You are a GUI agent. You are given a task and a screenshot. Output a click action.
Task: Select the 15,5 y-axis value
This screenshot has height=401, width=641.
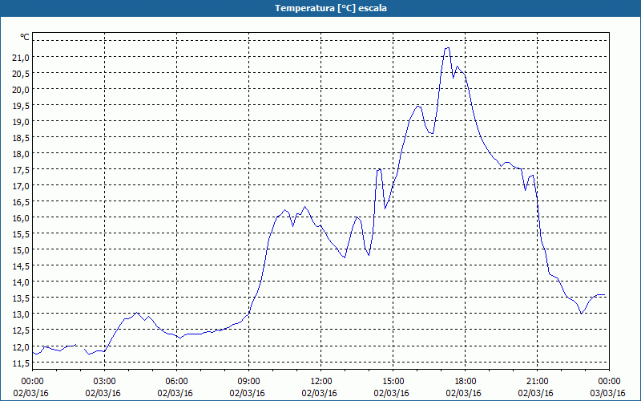[21, 234]
